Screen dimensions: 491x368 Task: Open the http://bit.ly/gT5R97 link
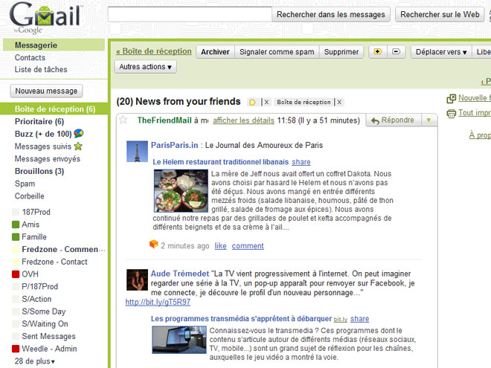coord(158,302)
